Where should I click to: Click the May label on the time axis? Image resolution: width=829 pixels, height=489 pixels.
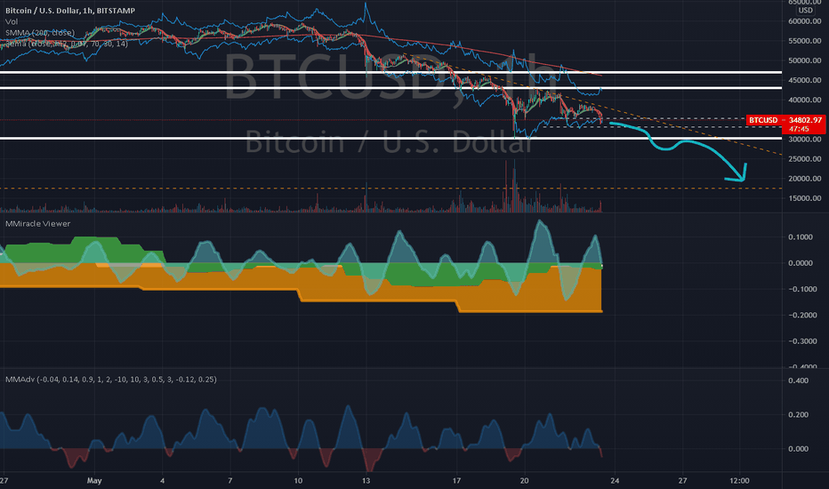point(94,480)
